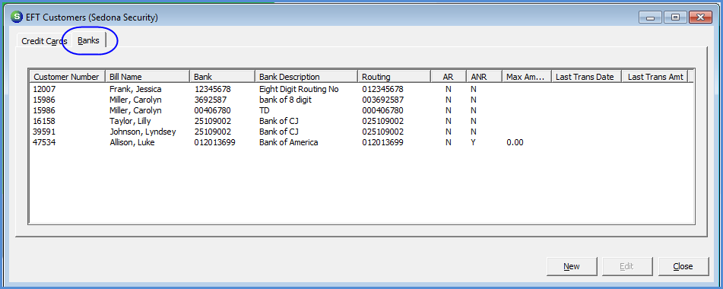Switch to the Credit Cards tab
This screenshot has height=289, width=723.
pos(44,41)
